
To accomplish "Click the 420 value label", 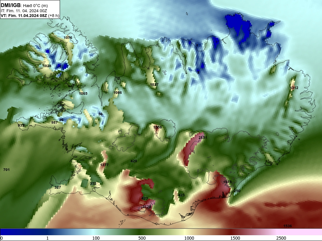I will point(134,161).
